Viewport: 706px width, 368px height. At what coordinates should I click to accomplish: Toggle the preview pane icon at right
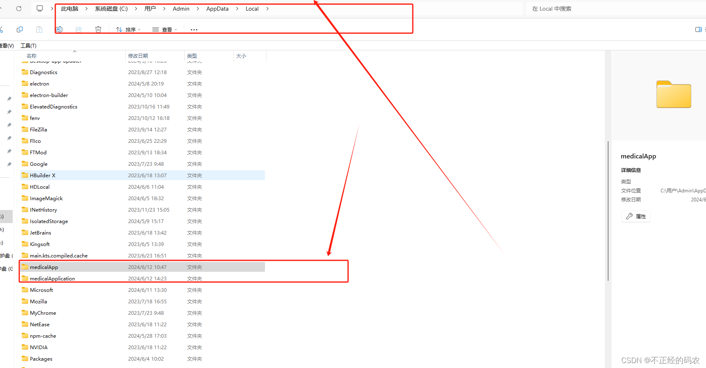coord(699,29)
